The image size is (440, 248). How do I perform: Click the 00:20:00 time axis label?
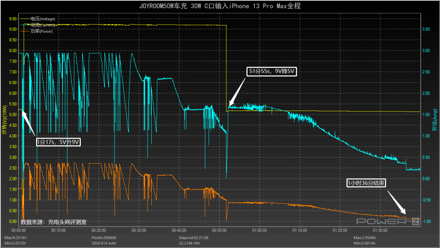click(x=99, y=230)
